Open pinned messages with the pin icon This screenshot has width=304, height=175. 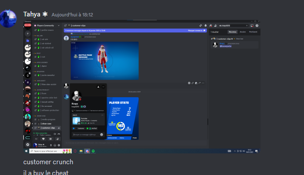coord(210,25)
